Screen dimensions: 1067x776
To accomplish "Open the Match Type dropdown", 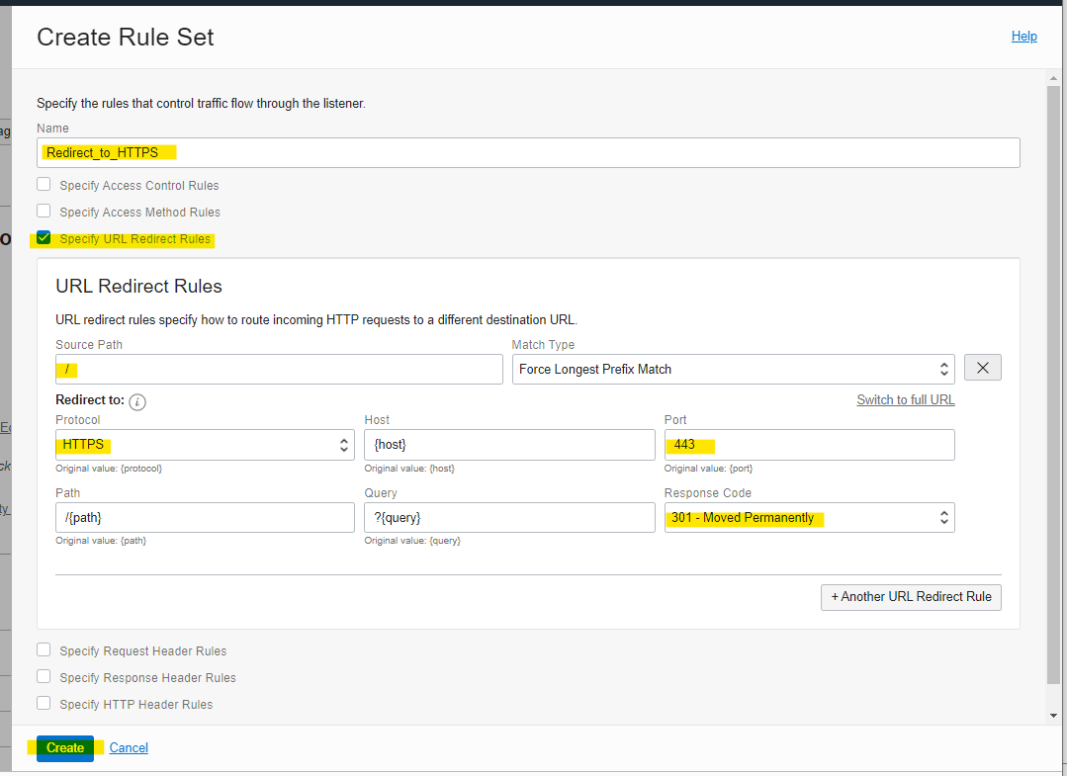I will [x=733, y=369].
